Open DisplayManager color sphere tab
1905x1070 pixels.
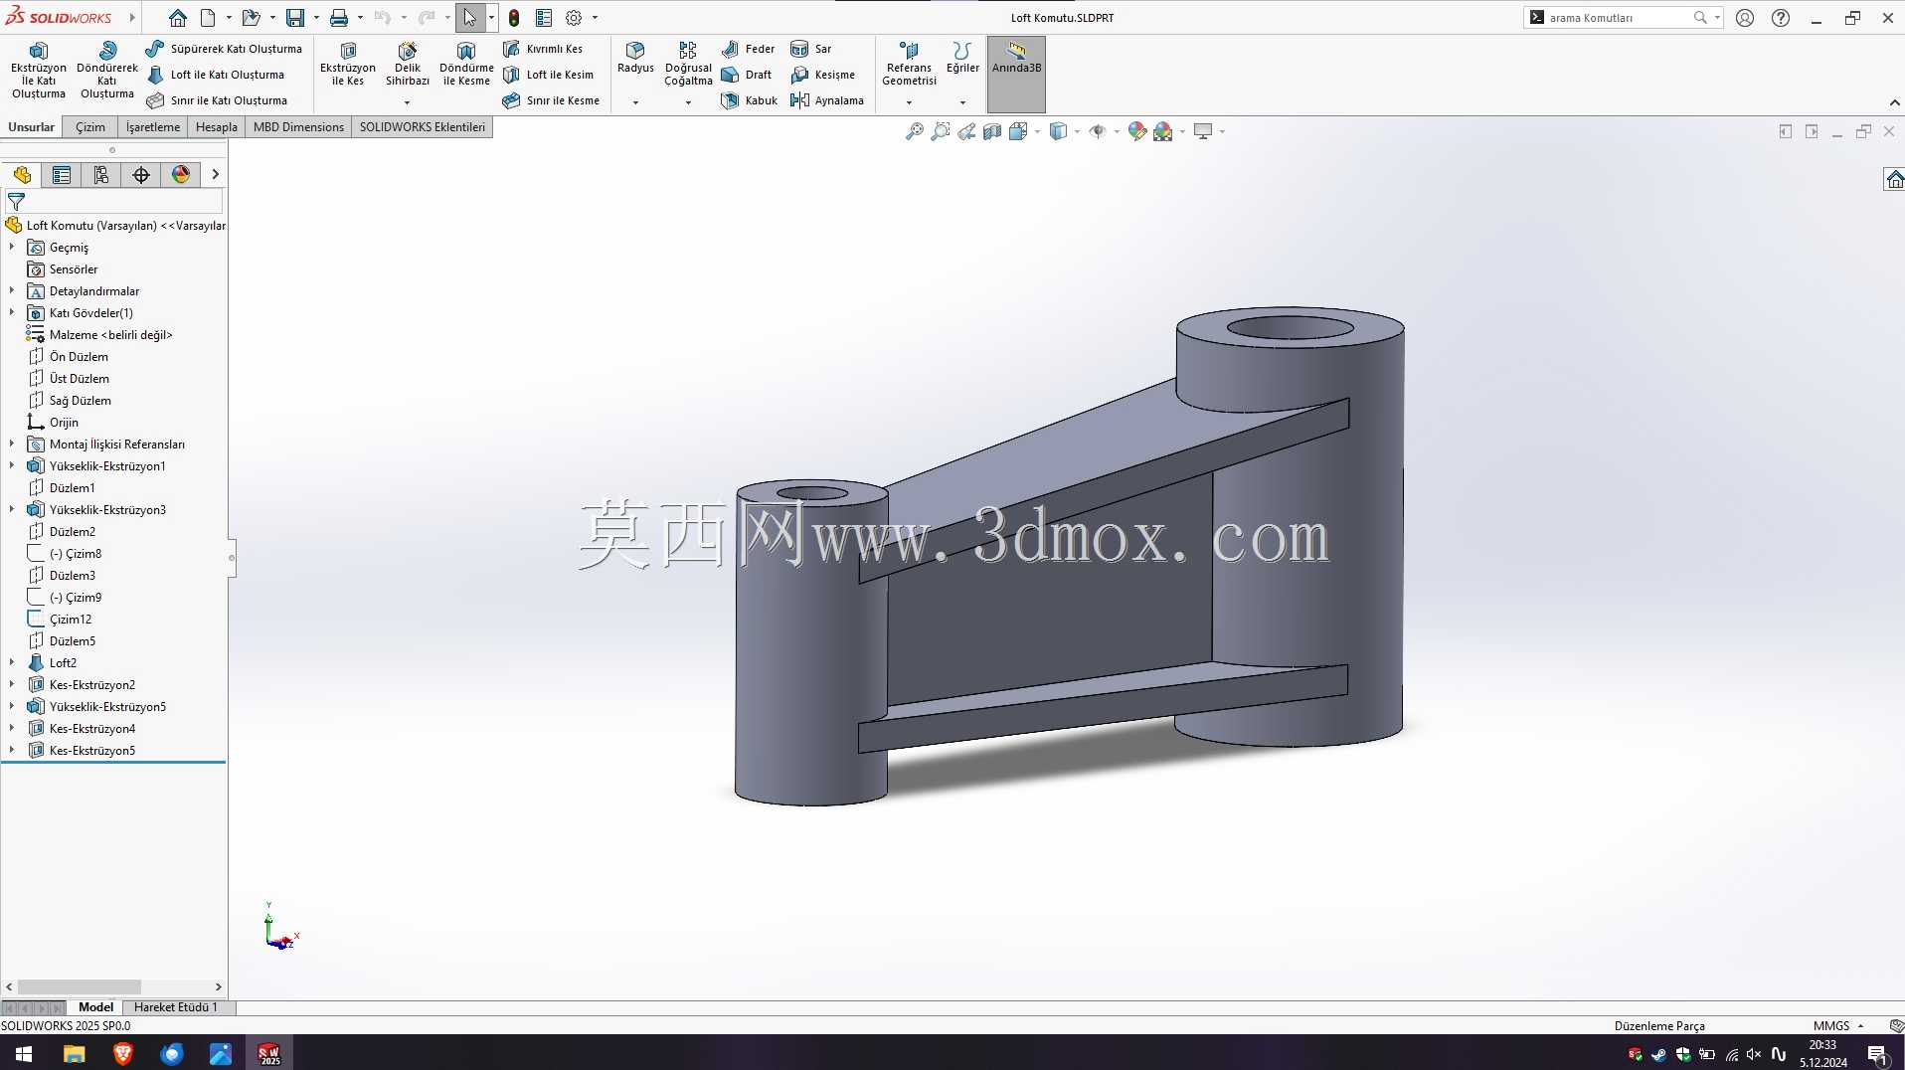[x=181, y=175]
